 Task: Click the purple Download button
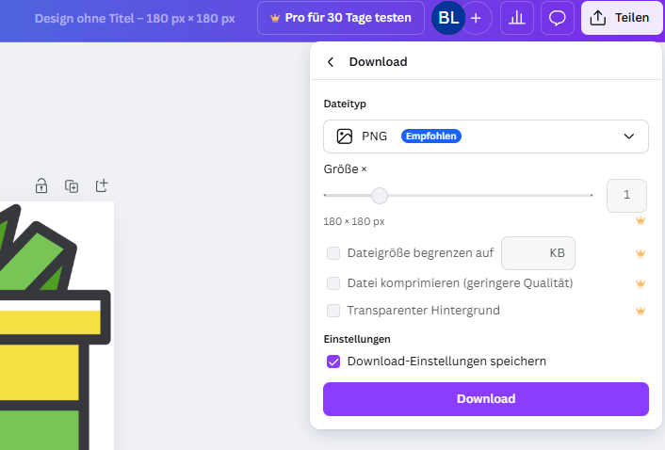(486, 399)
